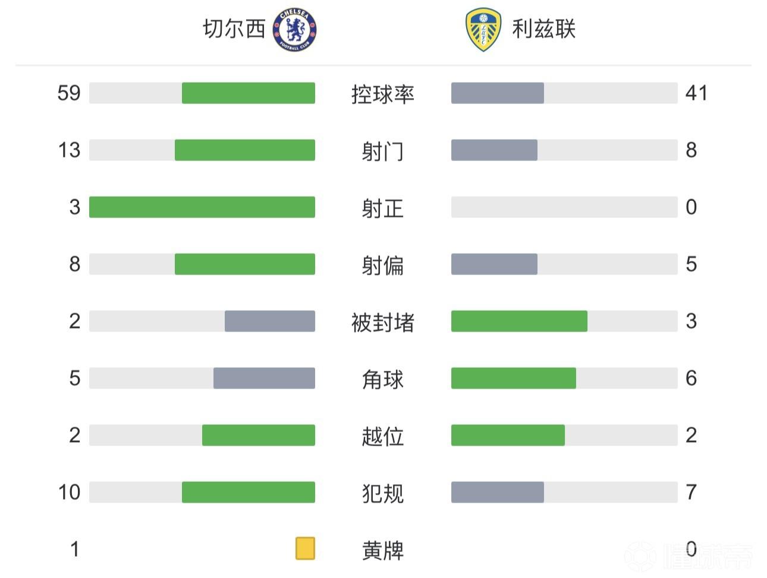Click Chelsea's full green 射正 bar
This screenshot has width=767, height=578.
202,207
